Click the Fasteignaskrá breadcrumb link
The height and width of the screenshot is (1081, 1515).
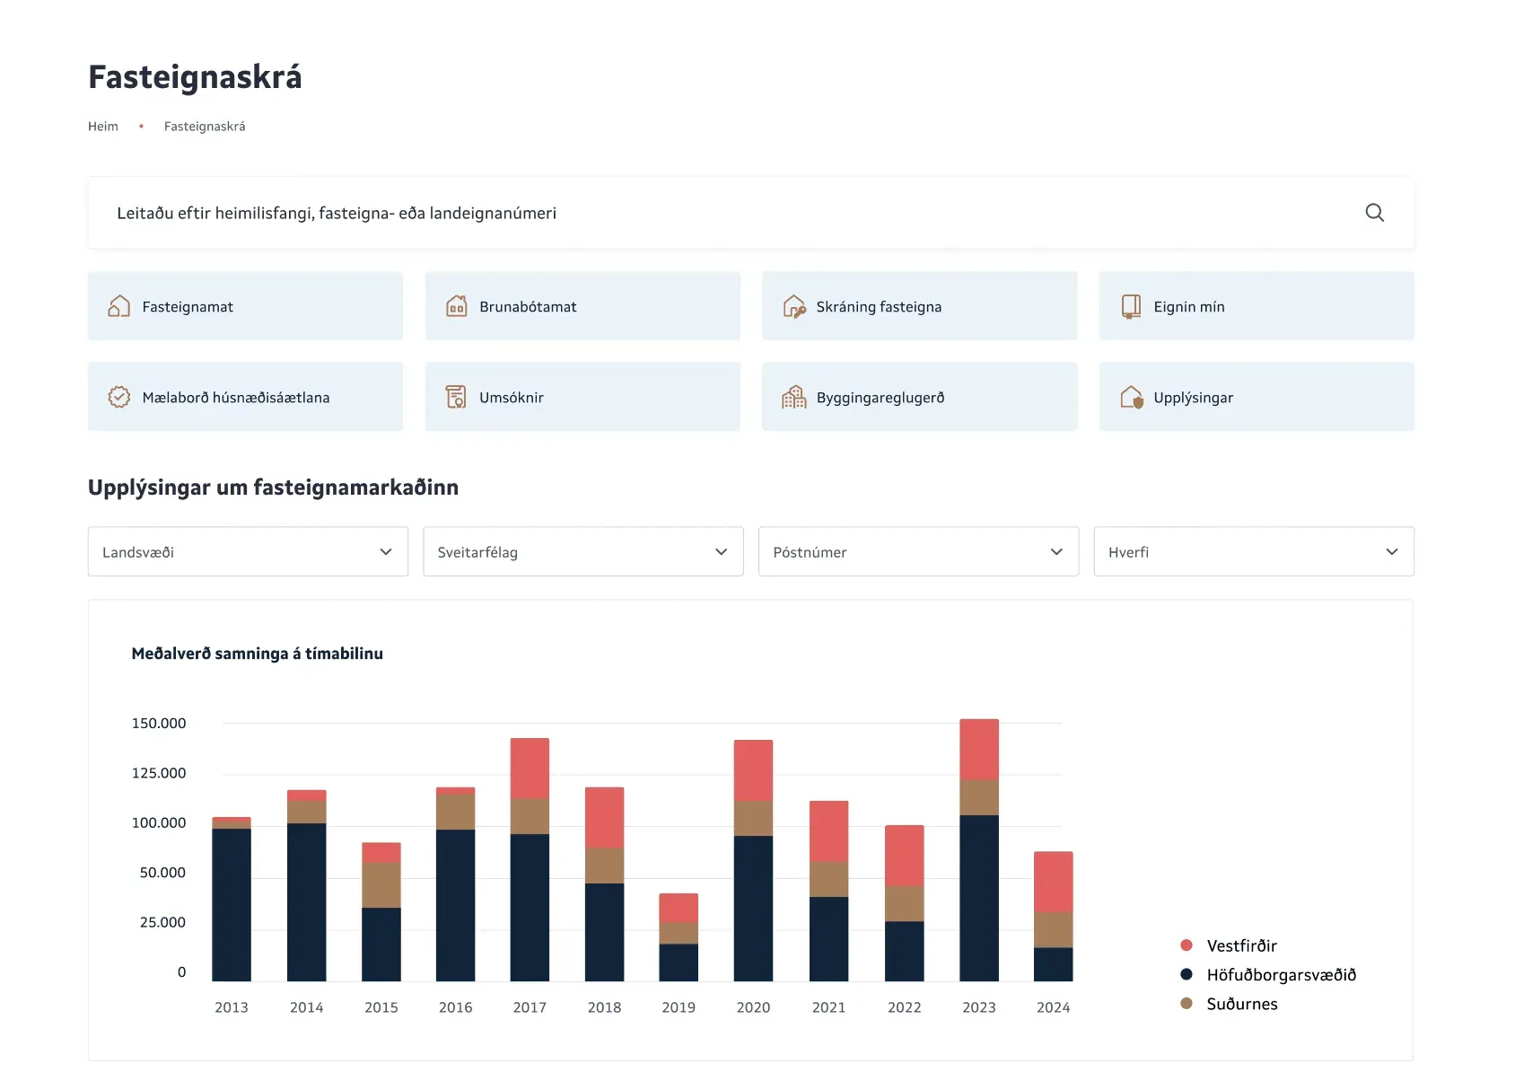(205, 127)
